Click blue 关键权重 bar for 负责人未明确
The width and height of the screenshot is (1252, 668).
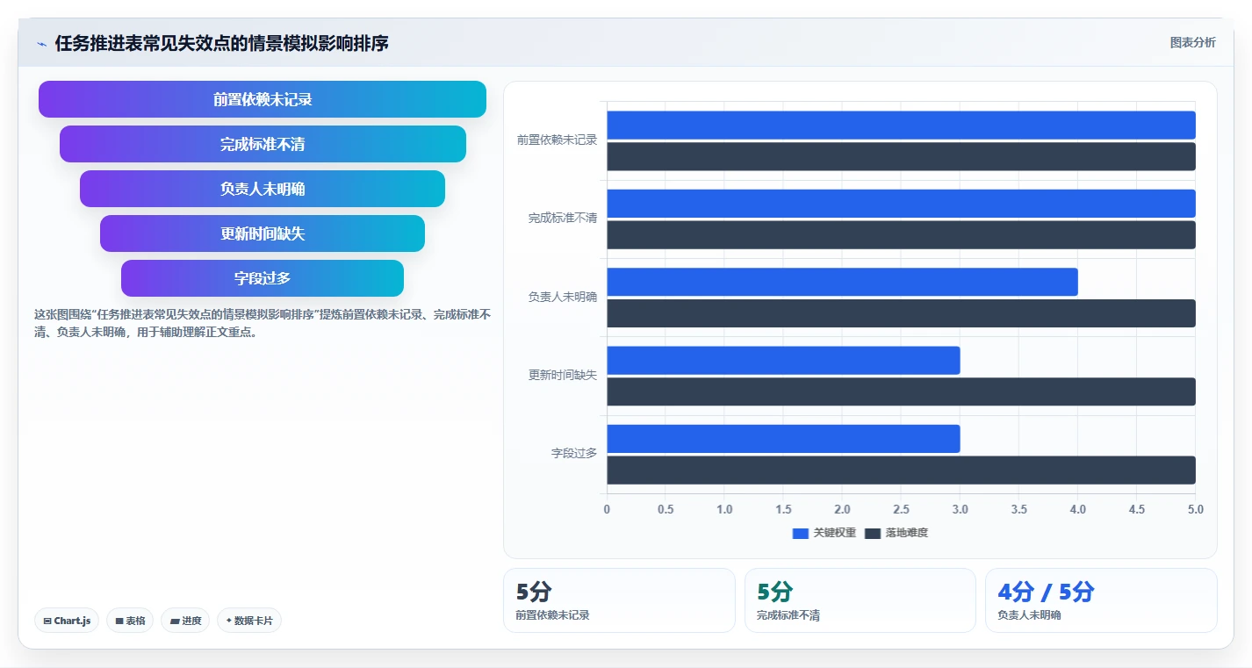pyautogui.click(x=842, y=282)
